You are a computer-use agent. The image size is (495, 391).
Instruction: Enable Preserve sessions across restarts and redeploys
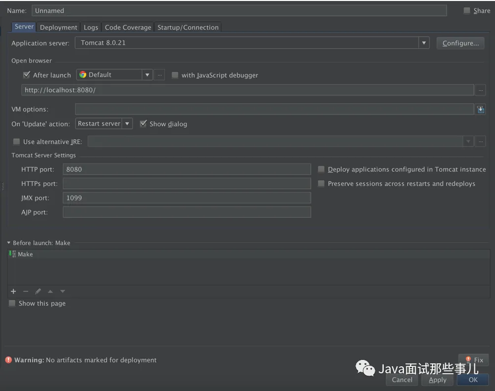321,183
